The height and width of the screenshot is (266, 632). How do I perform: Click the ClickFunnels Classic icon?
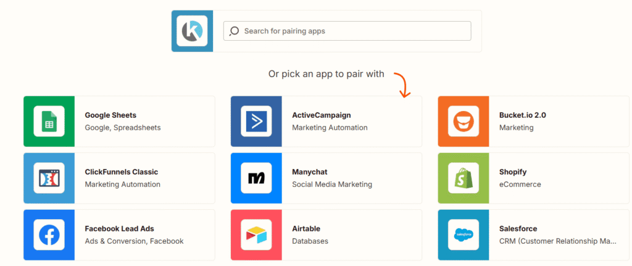[x=49, y=178]
